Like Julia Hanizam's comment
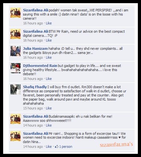Image resolution: width=141 pixels, height=157 pixels. 49,57
